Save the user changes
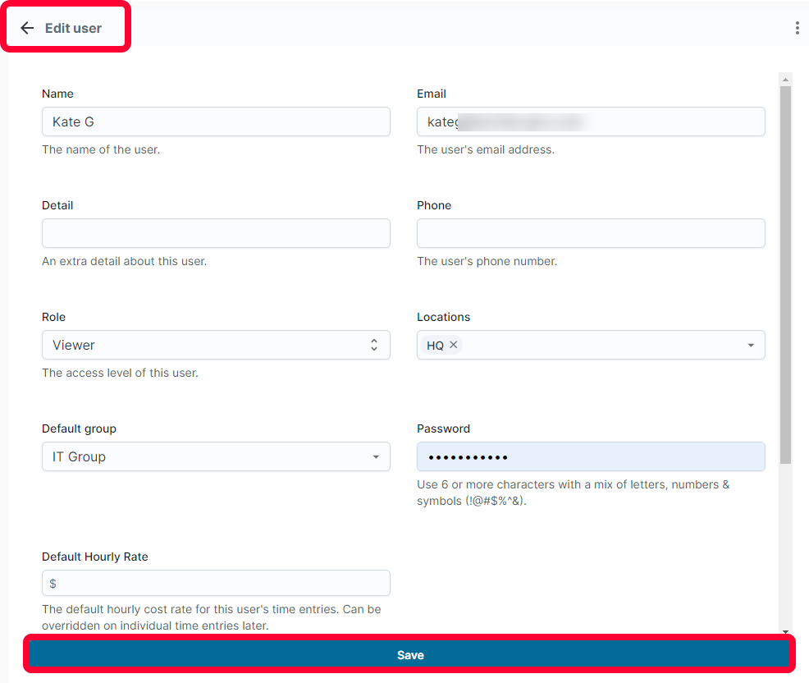 [410, 654]
